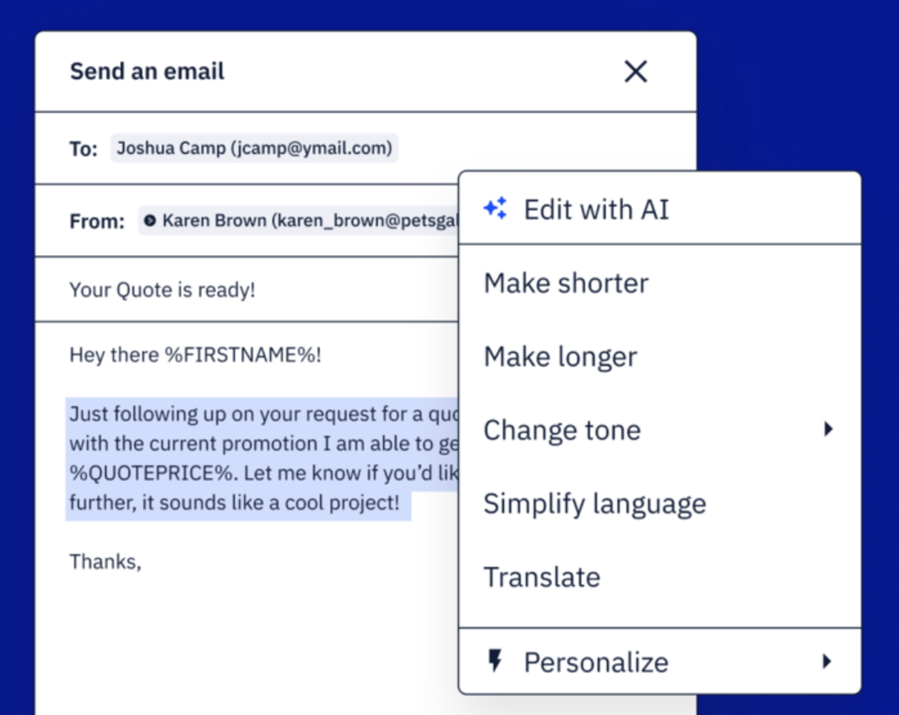The height and width of the screenshot is (715, 899).
Task: Click the Personalize menu label
Action: [596, 662]
